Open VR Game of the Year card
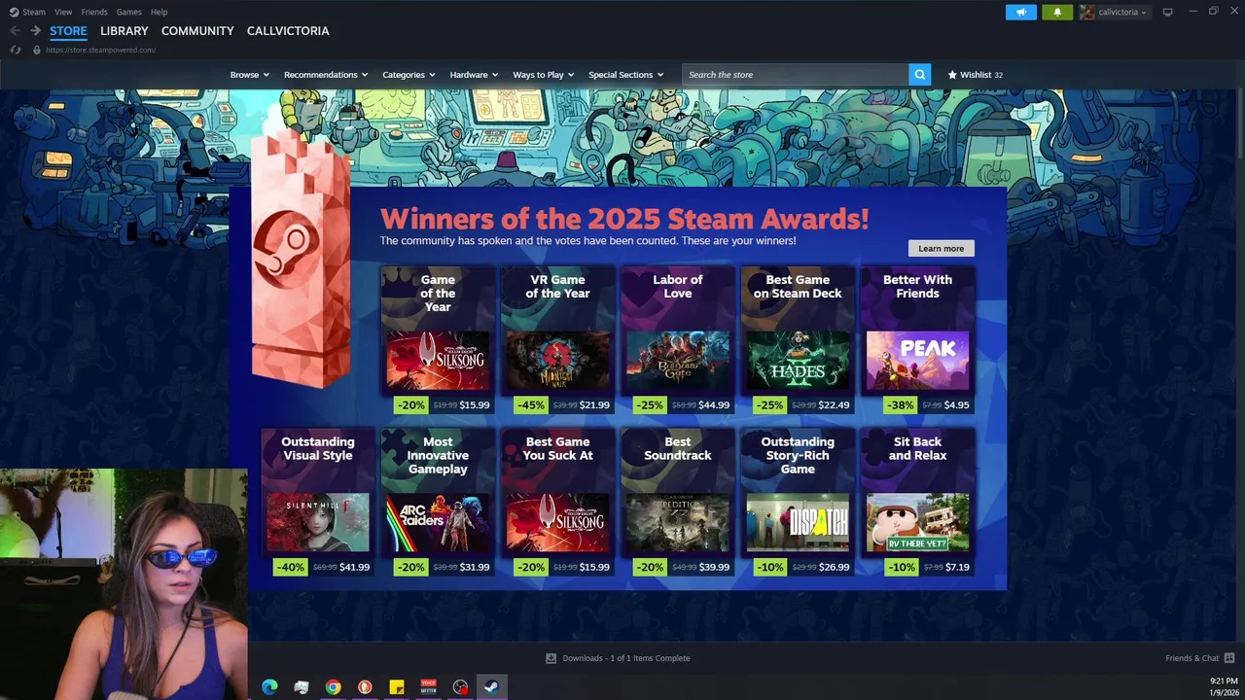The image size is (1245, 700). (557, 340)
